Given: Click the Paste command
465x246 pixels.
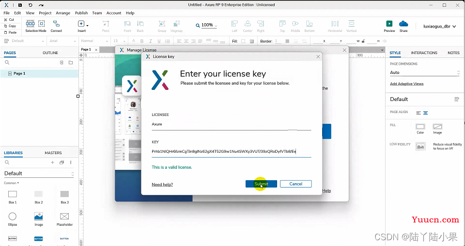Looking at the screenshot, I should [10, 32].
